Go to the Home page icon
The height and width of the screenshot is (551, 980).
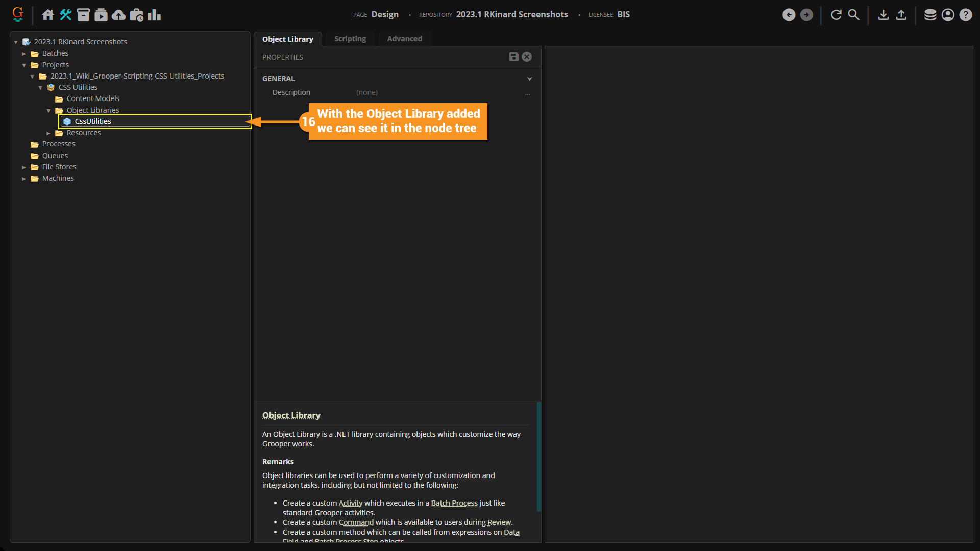coord(48,15)
